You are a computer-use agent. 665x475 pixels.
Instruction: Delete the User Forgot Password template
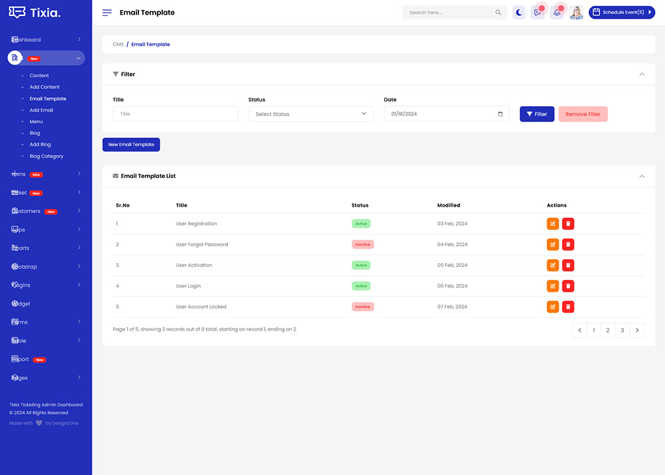click(568, 244)
